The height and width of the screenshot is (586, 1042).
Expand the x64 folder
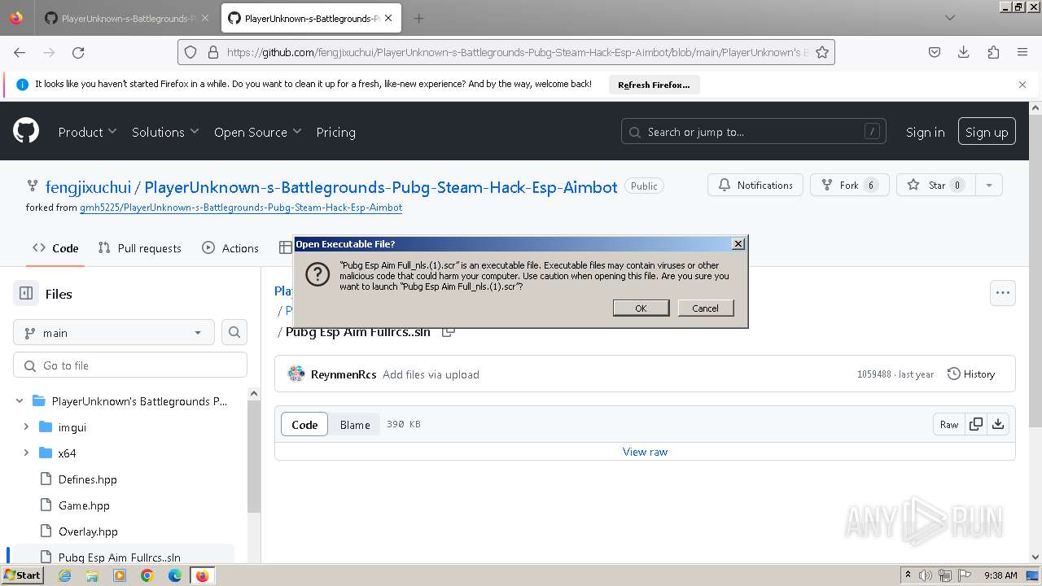[26, 453]
